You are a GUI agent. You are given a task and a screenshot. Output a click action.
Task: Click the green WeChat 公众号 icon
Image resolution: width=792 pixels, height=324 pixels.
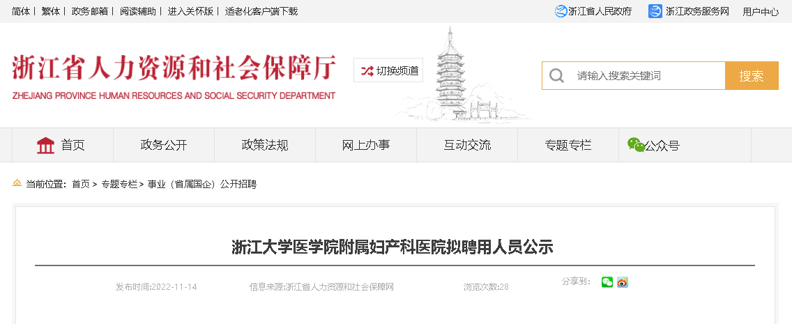[636, 145]
